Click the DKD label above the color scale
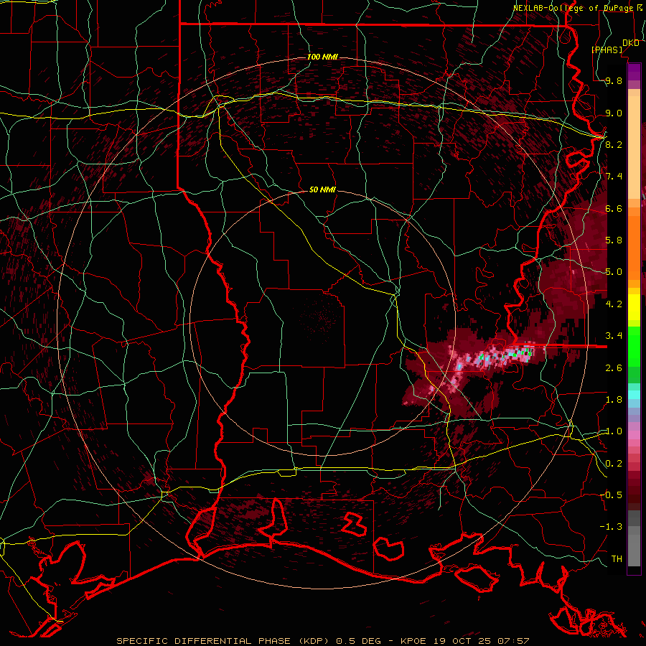 click(630, 43)
